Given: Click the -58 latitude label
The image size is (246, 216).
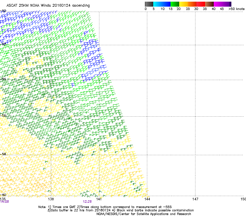Looking at the screenshot, I should click(x=3, y=154).
